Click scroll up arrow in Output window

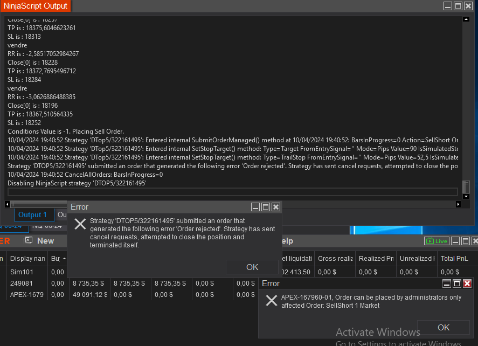click(466, 19)
